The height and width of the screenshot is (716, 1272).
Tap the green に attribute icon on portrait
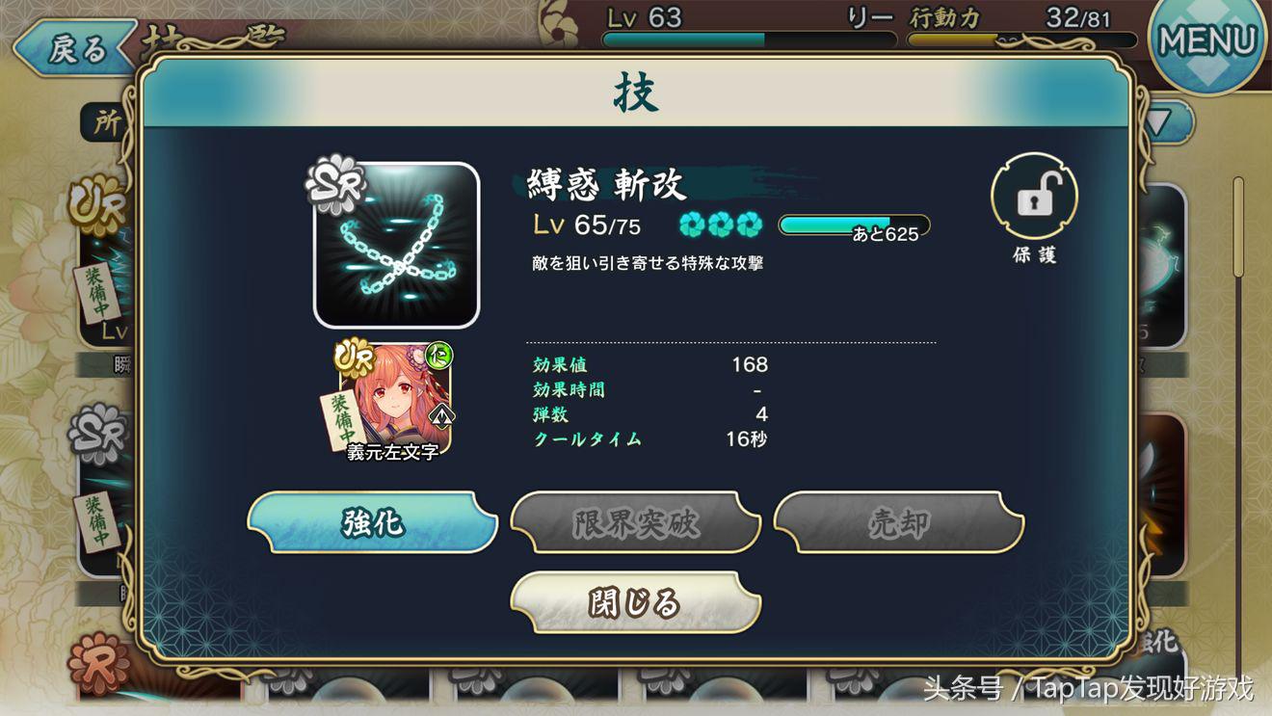pyautogui.click(x=439, y=356)
